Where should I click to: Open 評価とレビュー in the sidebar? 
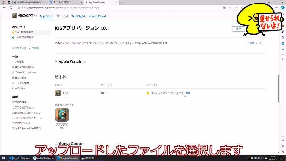[x=21, y=78]
